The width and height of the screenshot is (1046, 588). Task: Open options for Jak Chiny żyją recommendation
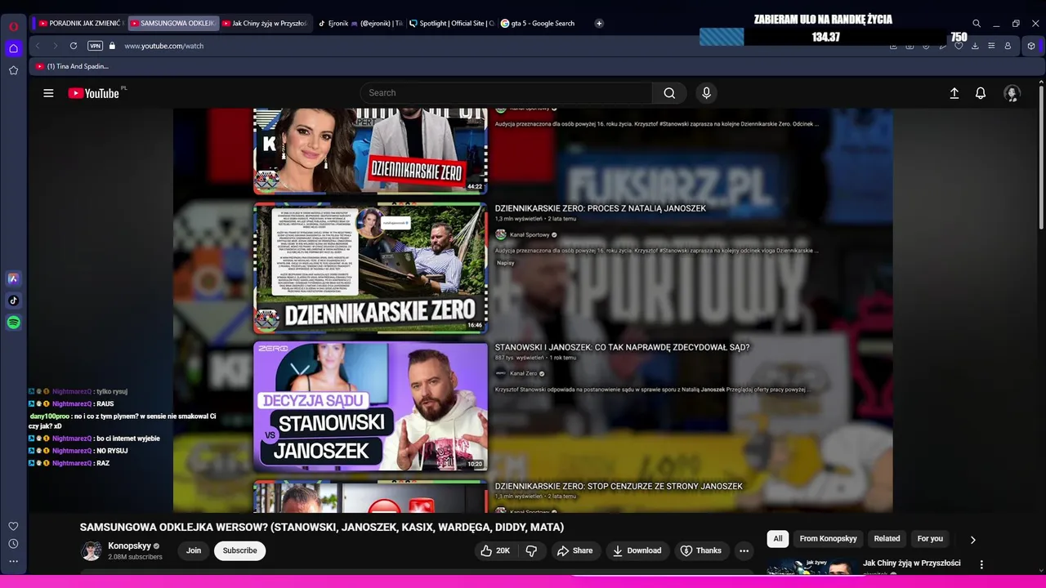[981, 564]
